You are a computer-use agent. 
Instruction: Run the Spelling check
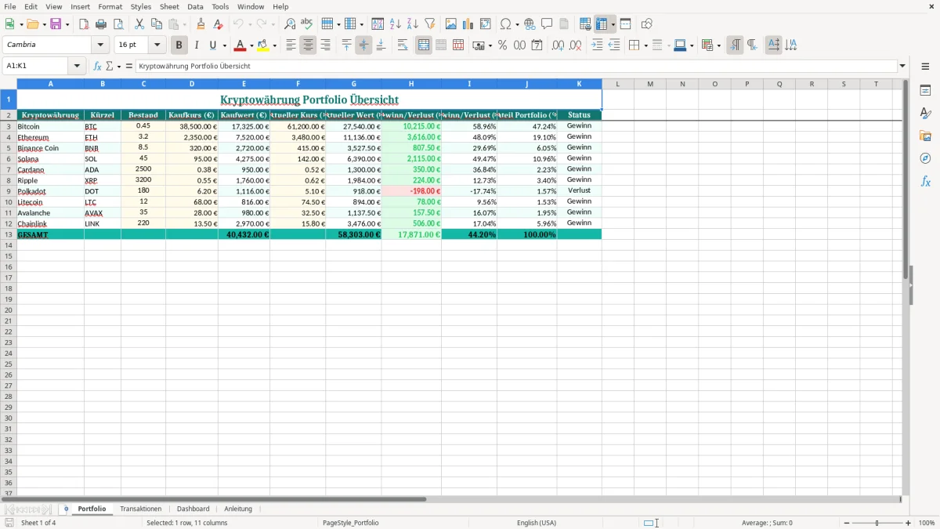[307, 24]
